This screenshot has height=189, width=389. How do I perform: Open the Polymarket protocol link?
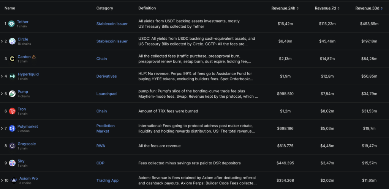(27, 127)
